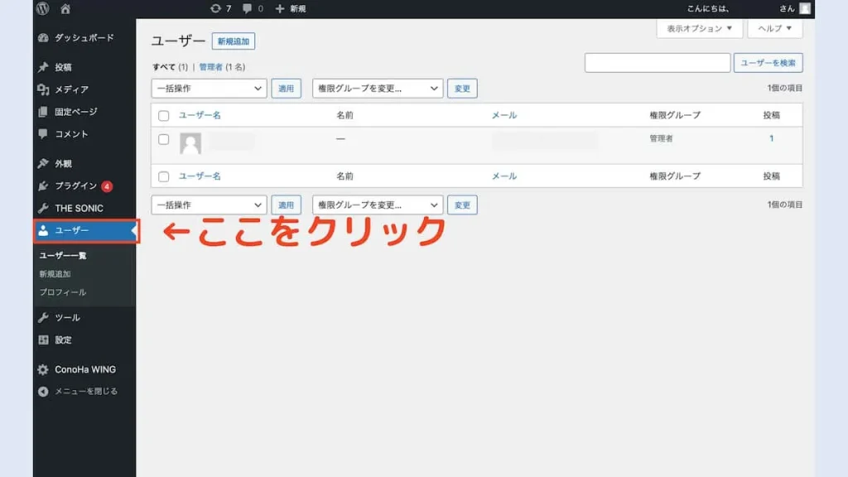This screenshot has height=477, width=848.
Task: Open top 権限グループを変更 dropdown
Action: 378,88
